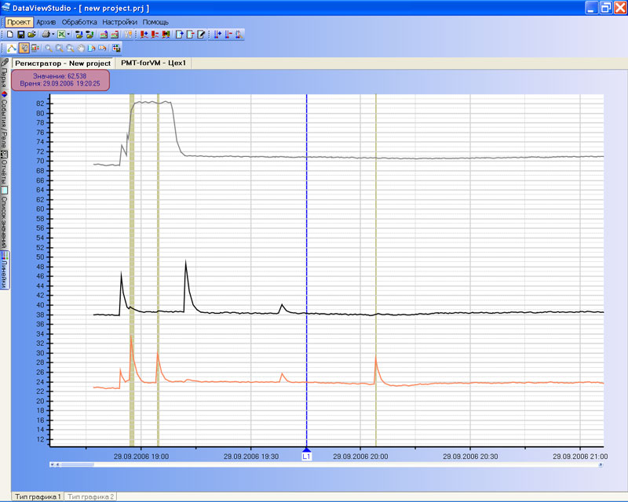Export data using the Excel icon
The image size is (628, 502).
click(x=61, y=35)
